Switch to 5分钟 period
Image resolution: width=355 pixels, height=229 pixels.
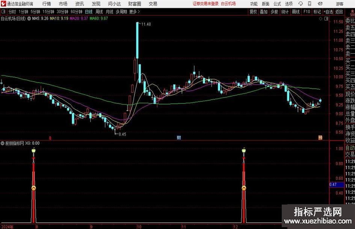coord(35,12)
